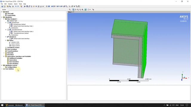The width and height of the screenshot is (191, 107).
Task: Open the Help menu
Action: pos(24,4)
